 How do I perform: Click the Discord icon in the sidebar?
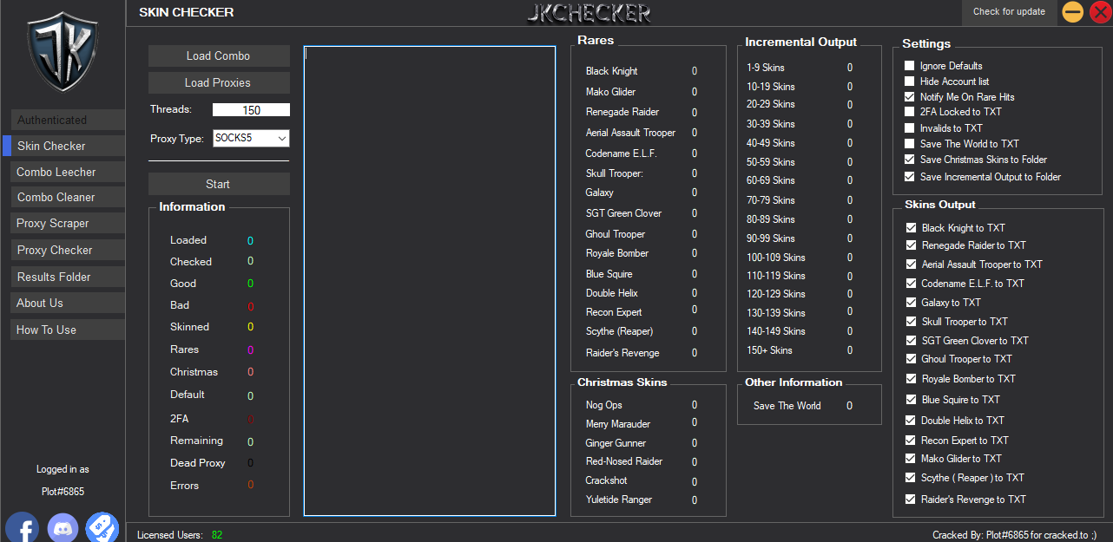pos(63,527)
